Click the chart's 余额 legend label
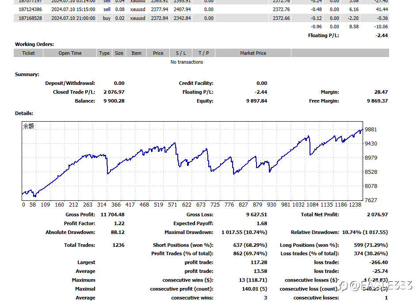The width and height of the screenshot is (417, 303). [28, 126]
